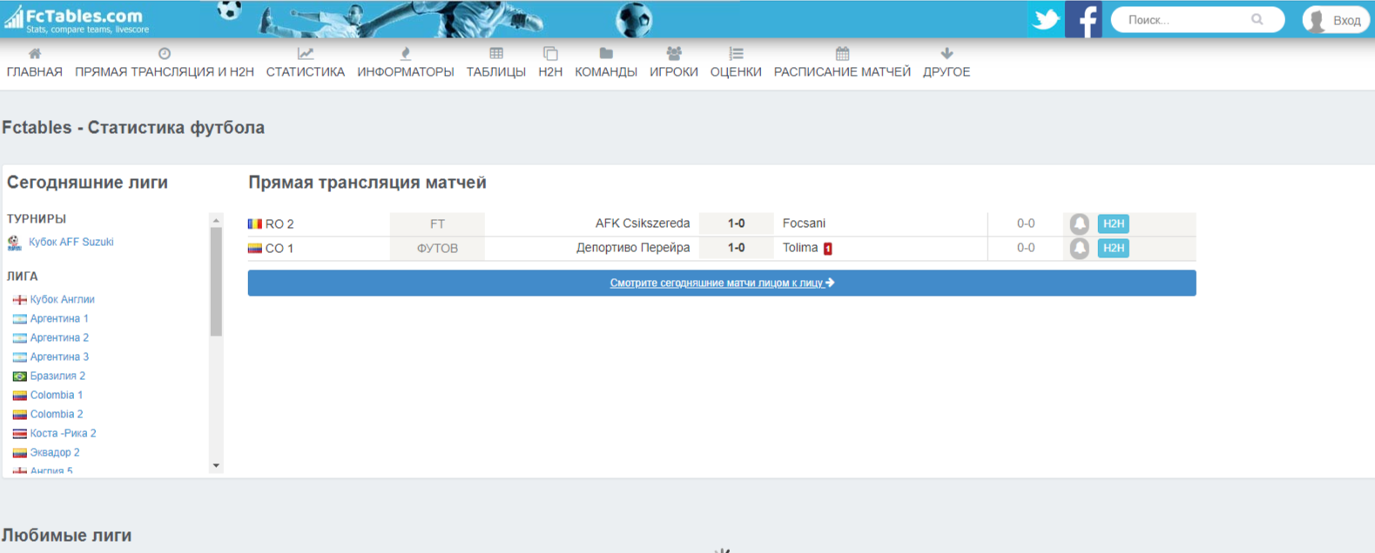The image size is (1375, 553).
Task: Open Colombia 2 league link
Action: pos(57,414)
